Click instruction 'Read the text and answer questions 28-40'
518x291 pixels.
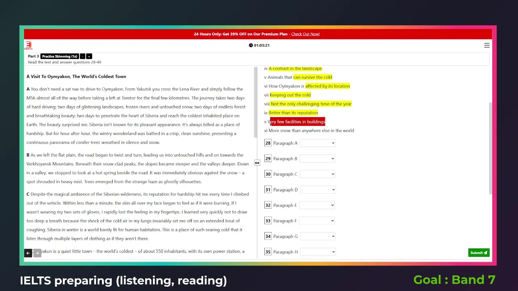(x=65, y=62)
